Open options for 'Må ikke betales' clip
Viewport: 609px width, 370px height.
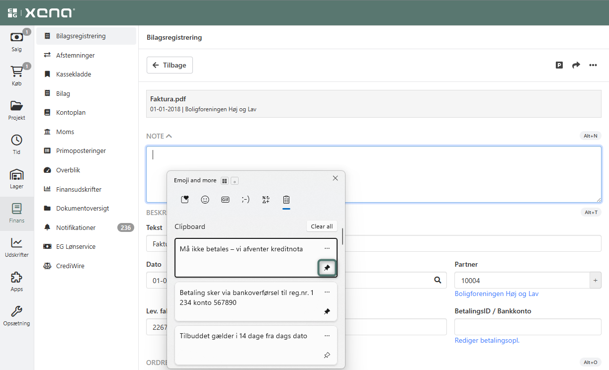[327, 248]
